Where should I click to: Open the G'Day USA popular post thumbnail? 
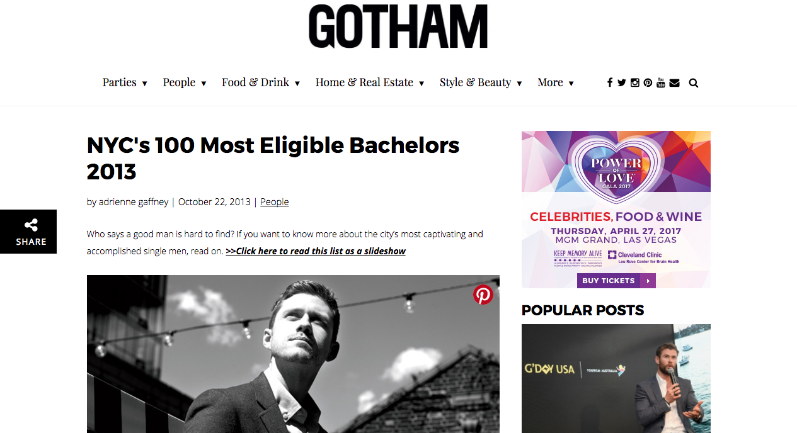616,378
